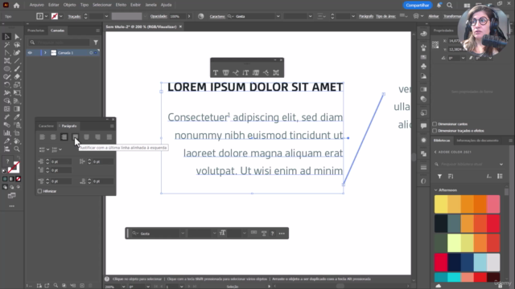Open Layers panel hamburger menu

point(97,31)
